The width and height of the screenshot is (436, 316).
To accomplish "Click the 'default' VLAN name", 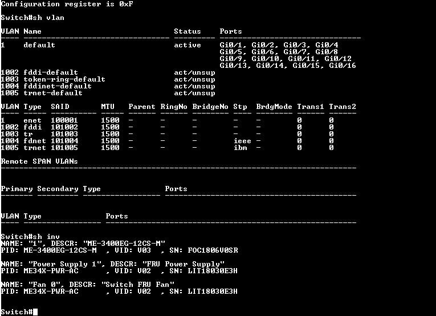I will (x=39, y=45).
